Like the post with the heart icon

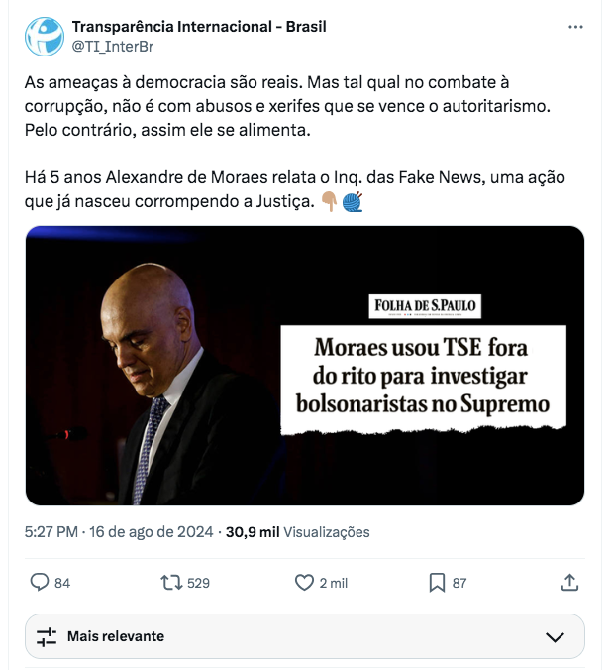click(305, 583)
